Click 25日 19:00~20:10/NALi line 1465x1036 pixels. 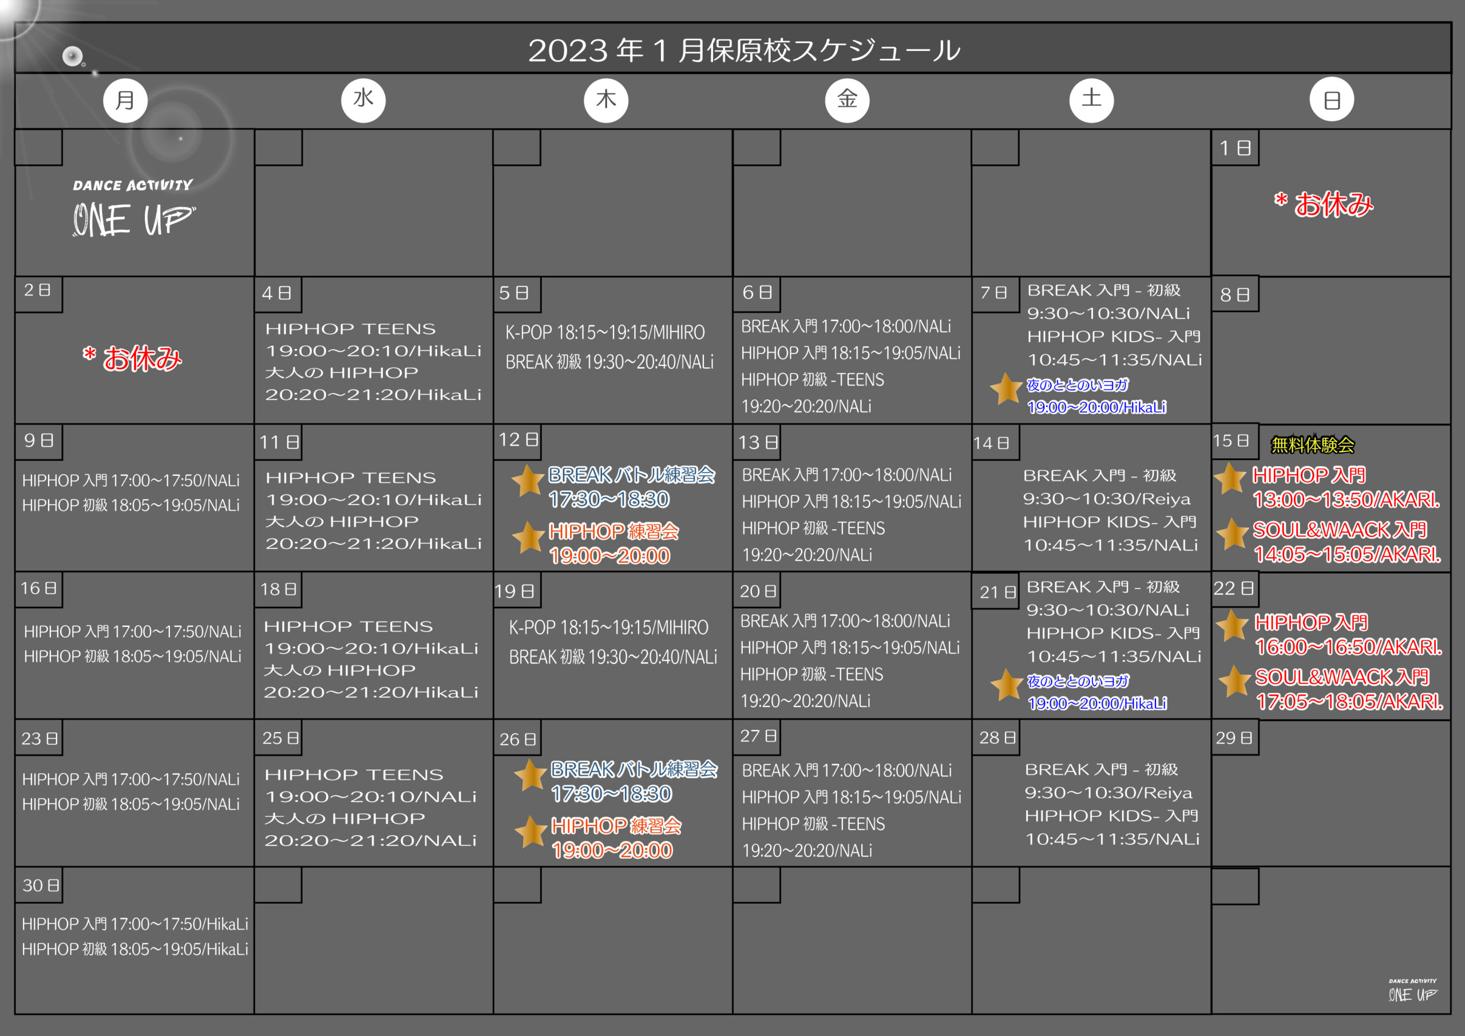point(371,797)
